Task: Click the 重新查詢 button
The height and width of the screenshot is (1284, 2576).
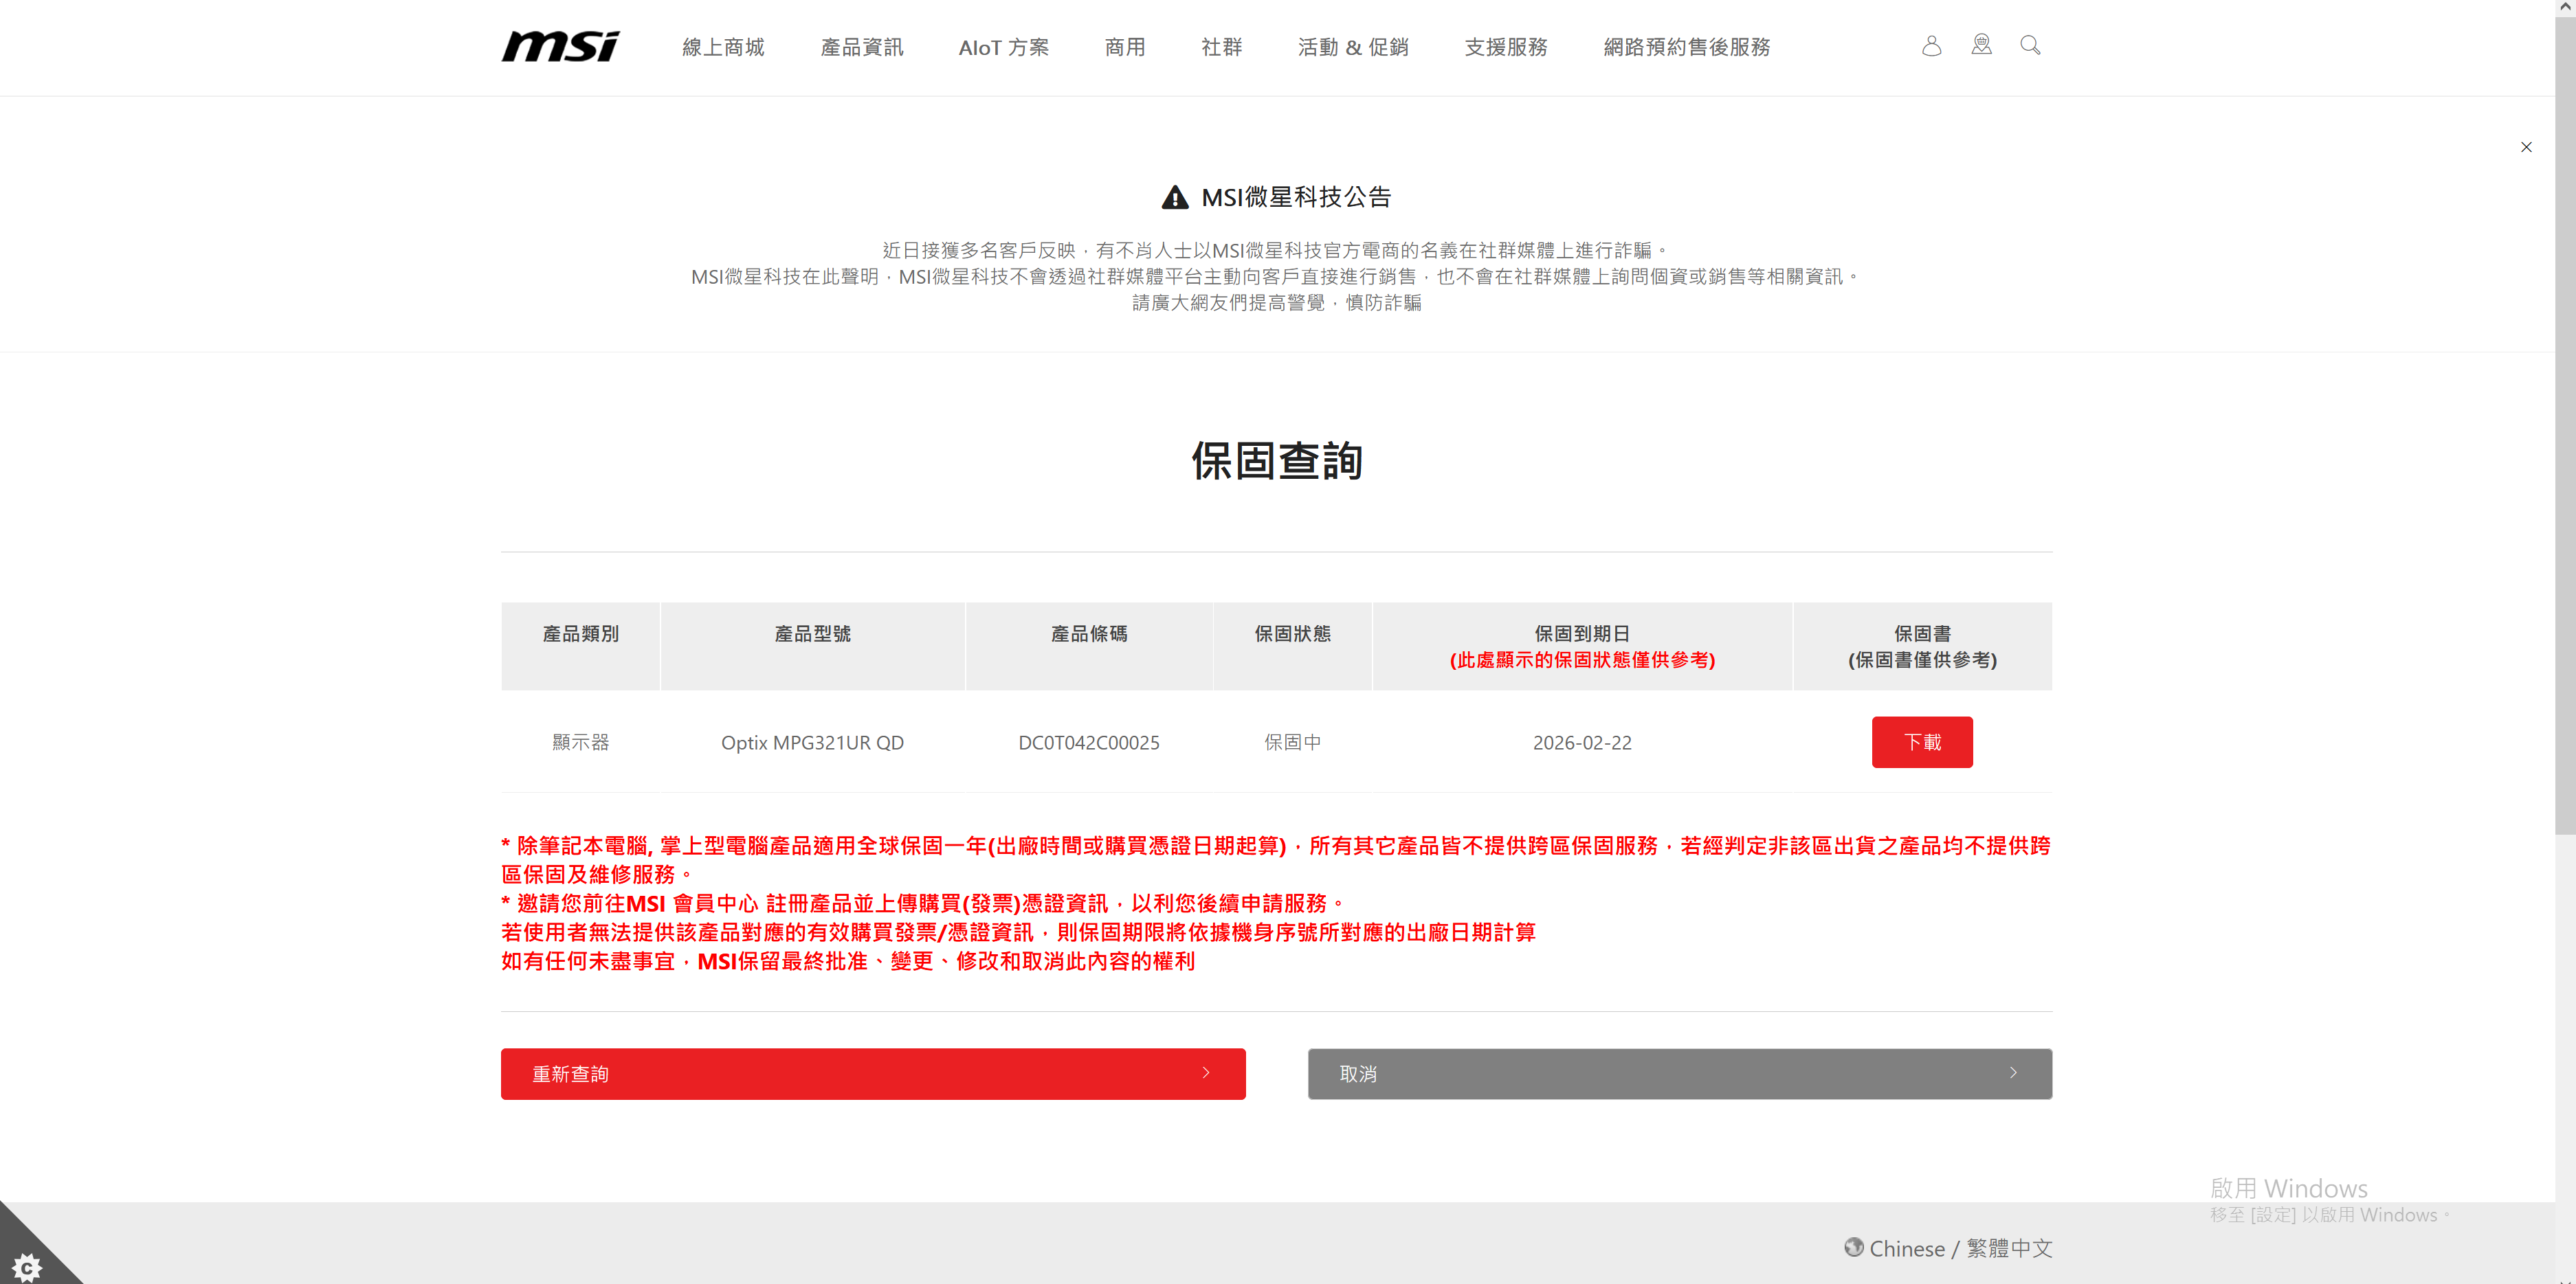Action: click(873, 1074)
